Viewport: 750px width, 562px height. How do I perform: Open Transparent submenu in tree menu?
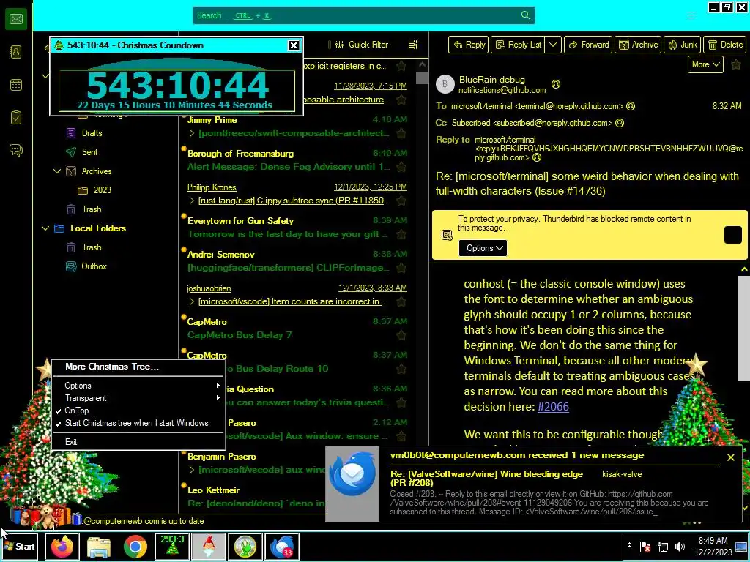pyautogui.click(x=138, y=398)
